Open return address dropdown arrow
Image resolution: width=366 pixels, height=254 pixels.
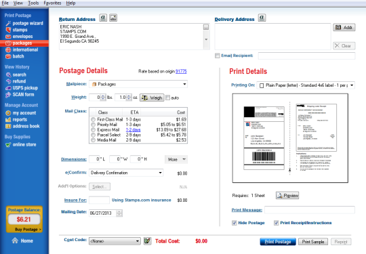click(206, 39)
